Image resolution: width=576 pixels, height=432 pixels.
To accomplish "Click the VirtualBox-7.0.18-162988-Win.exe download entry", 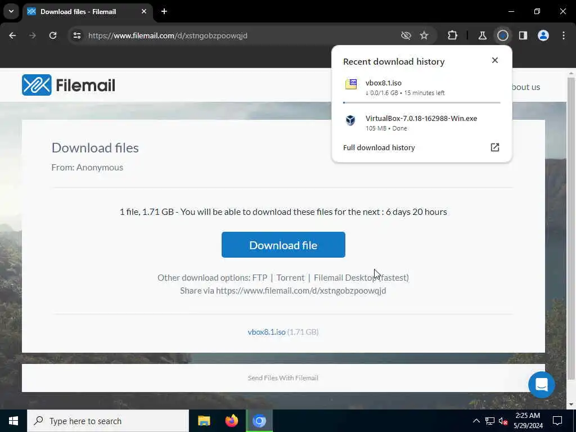I will [421, 123].
